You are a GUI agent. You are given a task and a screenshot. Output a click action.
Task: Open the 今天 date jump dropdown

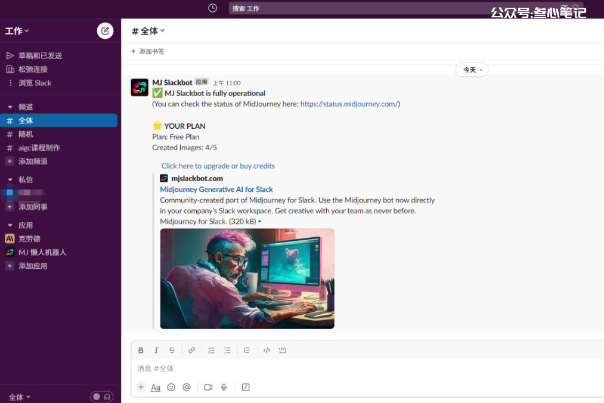coord(472,70)
